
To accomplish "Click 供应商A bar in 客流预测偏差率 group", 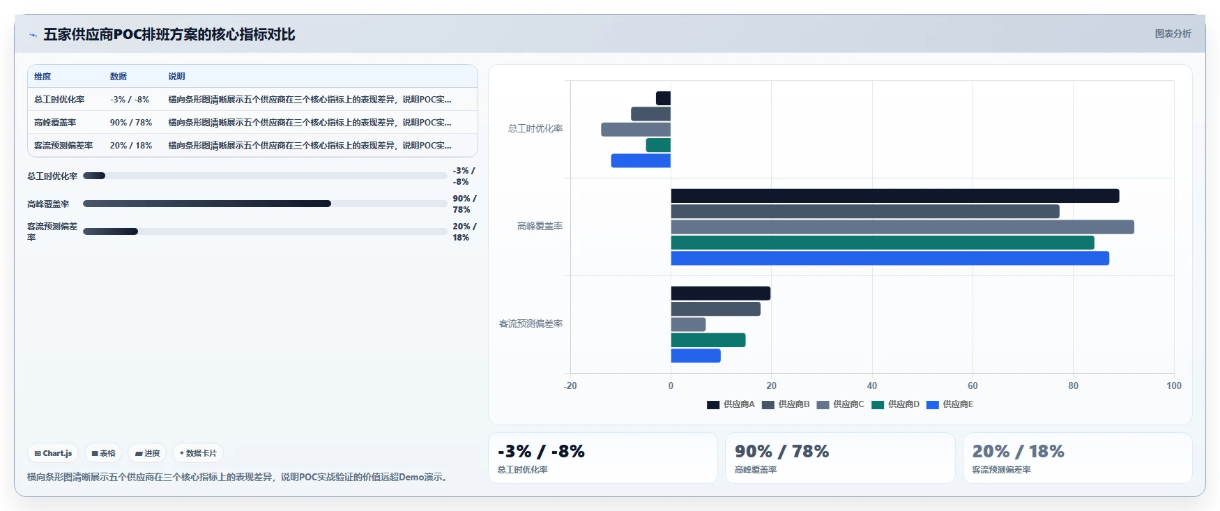I will 721,293.
